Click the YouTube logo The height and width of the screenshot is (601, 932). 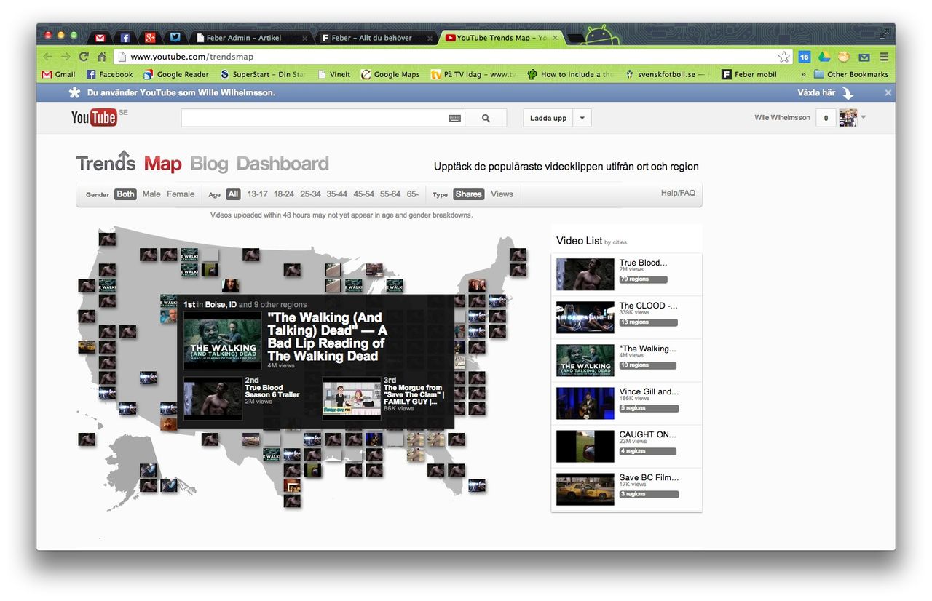(94, 117)
